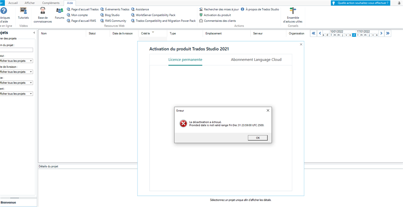Click the 17/01/2022 week header
The width and height of the screenshot is (403, 207).
364,32
